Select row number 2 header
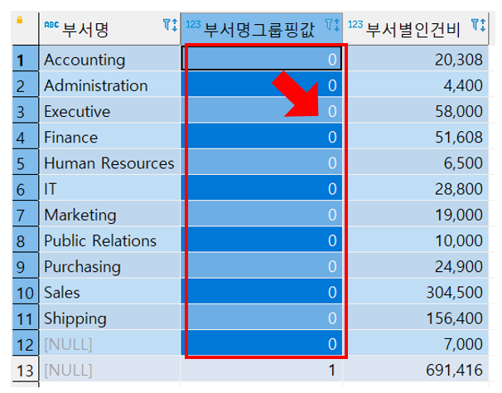The height and width of the screenshot is (393, 502). click(26, 85)
